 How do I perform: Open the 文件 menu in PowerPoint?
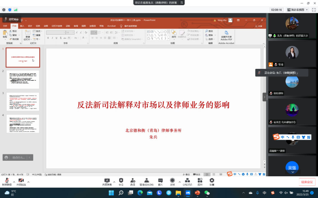[x=5, y=26]
